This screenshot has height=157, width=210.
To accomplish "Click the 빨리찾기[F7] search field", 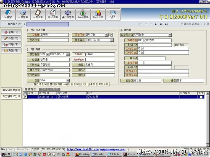I will point(47,24).
